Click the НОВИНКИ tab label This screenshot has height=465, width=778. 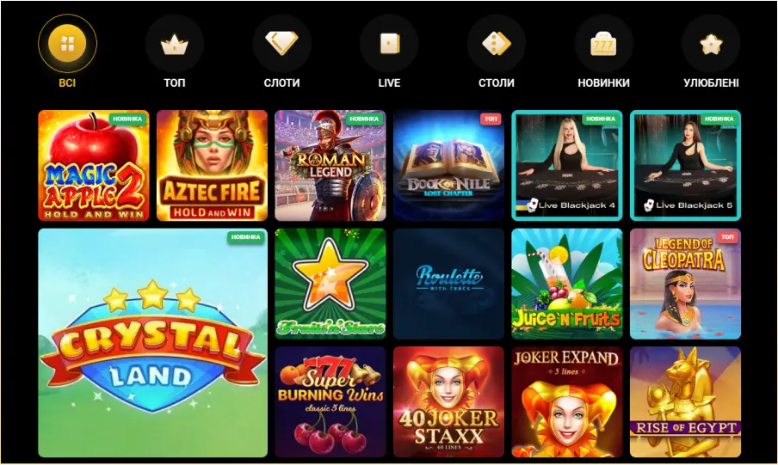603,83
